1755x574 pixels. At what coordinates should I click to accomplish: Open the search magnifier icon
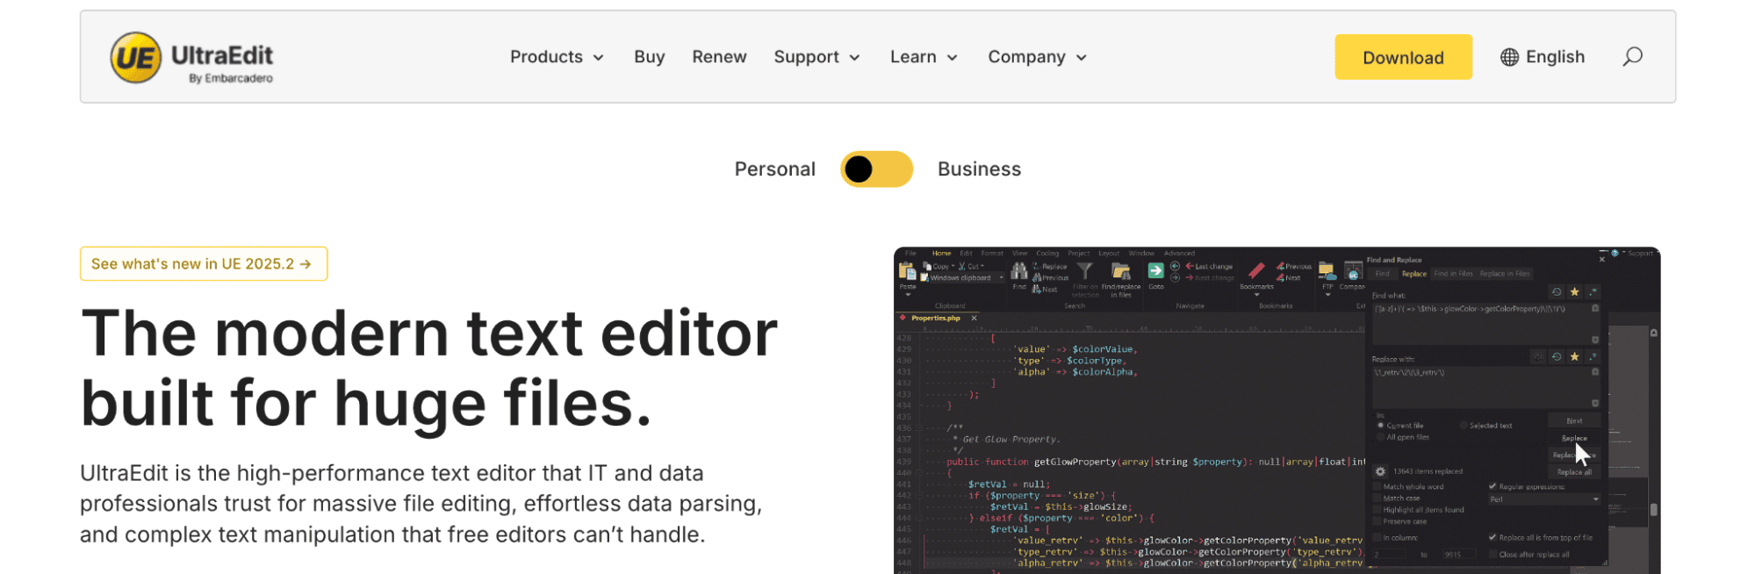pyautogui.click(x=1632, y=57)
